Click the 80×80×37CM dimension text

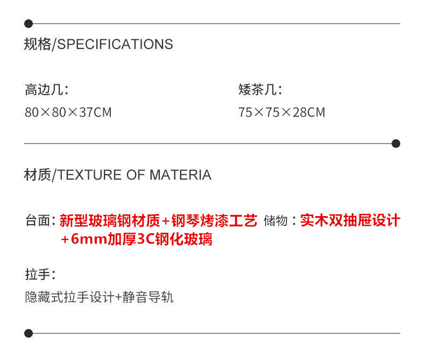coord(68,113)
